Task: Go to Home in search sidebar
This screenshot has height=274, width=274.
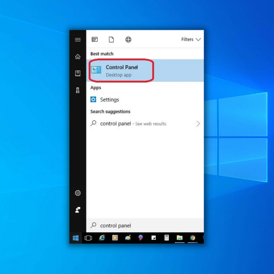Action: point(78,57)
